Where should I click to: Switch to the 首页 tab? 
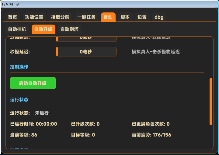pyautogui.click(x=12, y=17)
